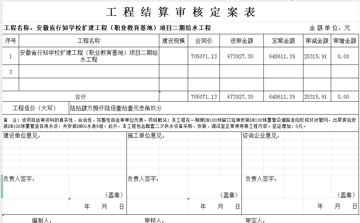Click the 咨询企业意见 cell

[261, 136]
